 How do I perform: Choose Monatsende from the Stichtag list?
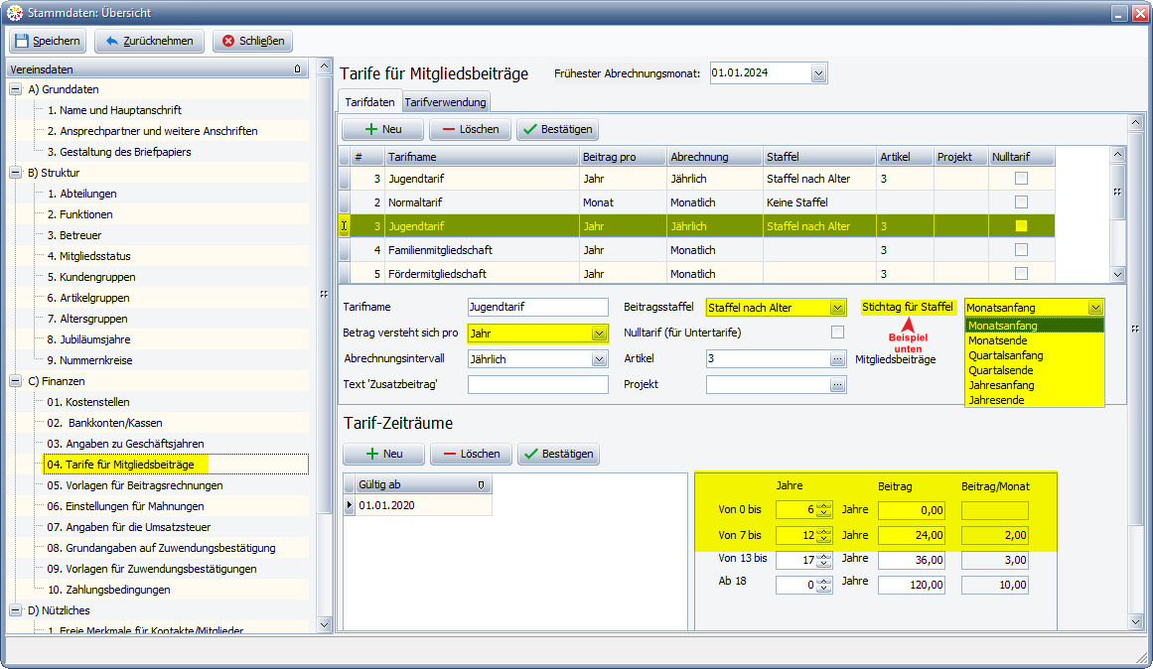tap(1035, 341)
